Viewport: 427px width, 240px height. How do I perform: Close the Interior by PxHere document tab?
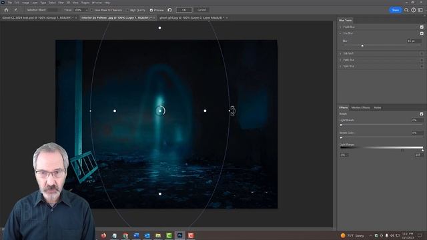(154, 18)
